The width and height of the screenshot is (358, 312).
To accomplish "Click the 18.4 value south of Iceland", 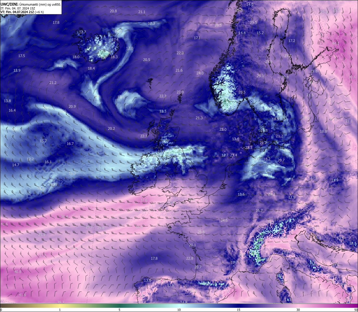I will click(x=91, y=69).
